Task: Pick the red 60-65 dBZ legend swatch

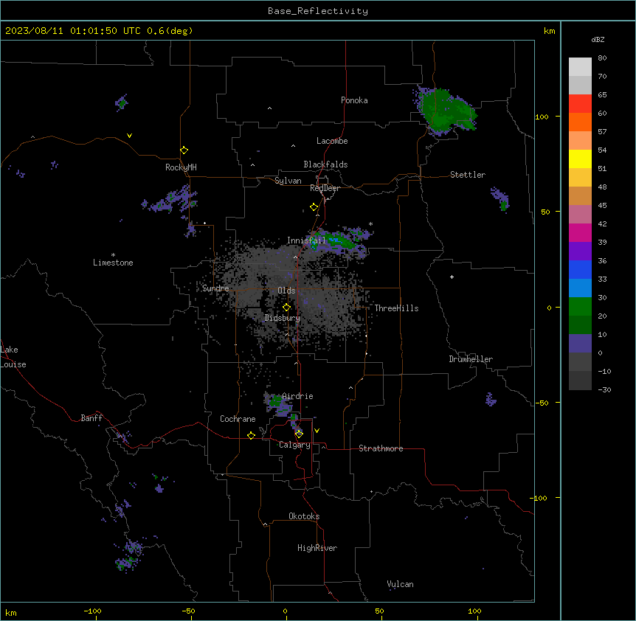Action: click(580, 104)
